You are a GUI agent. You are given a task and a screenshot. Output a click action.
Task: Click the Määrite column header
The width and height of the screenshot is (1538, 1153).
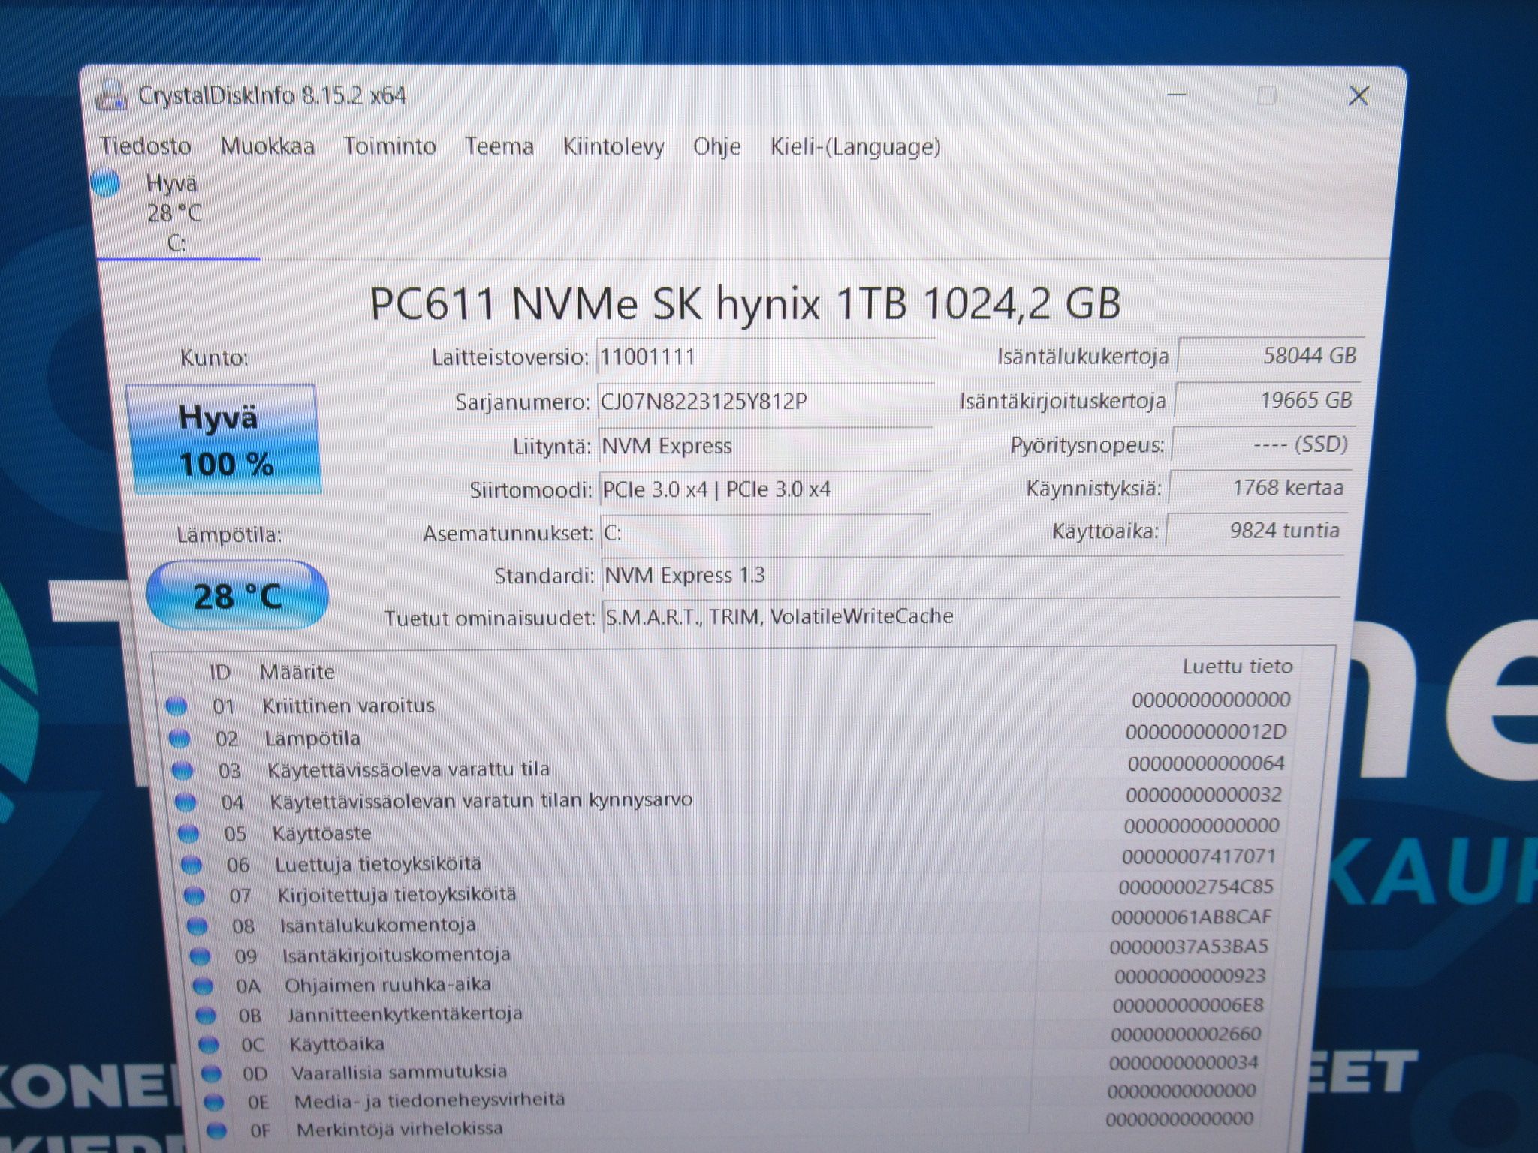(297, 671)
